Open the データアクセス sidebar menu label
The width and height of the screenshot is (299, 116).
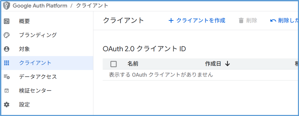(x=38, y=77)
